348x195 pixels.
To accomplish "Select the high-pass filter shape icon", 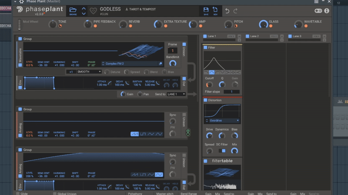I will [x=217, y=72].
